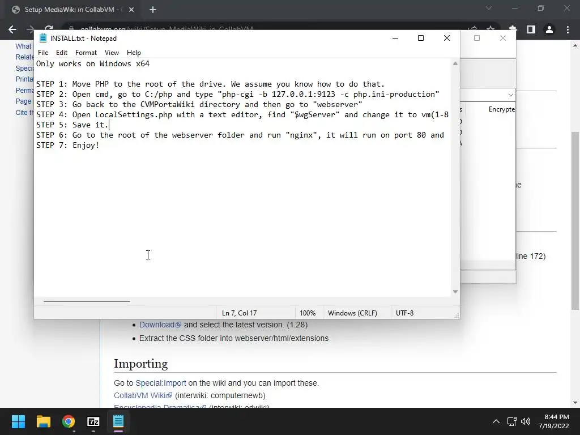Click the 'Encrypte' column header in 7-Zip window
580x435 pixels.
[x=502, y=109]
